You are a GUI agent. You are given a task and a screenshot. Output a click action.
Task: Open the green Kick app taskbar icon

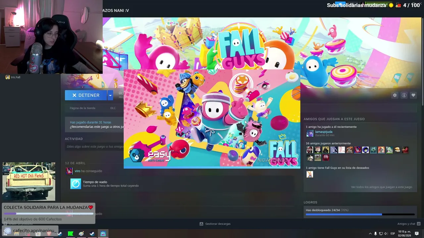71,234
